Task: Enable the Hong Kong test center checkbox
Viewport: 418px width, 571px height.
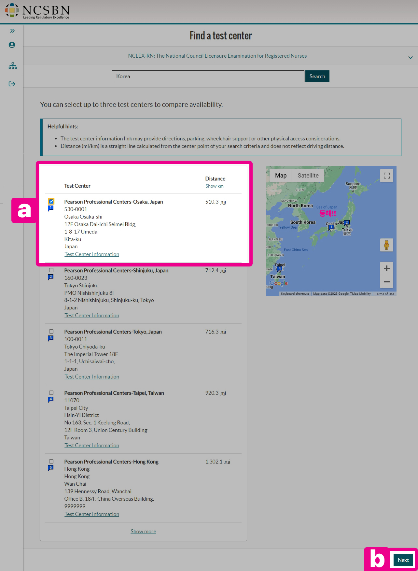Action: (51, 461)
